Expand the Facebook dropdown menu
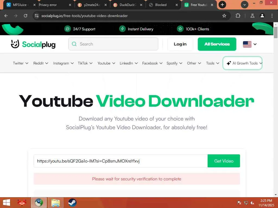The image size is (278, 208). pyautogui.click(x=152, y=63)
